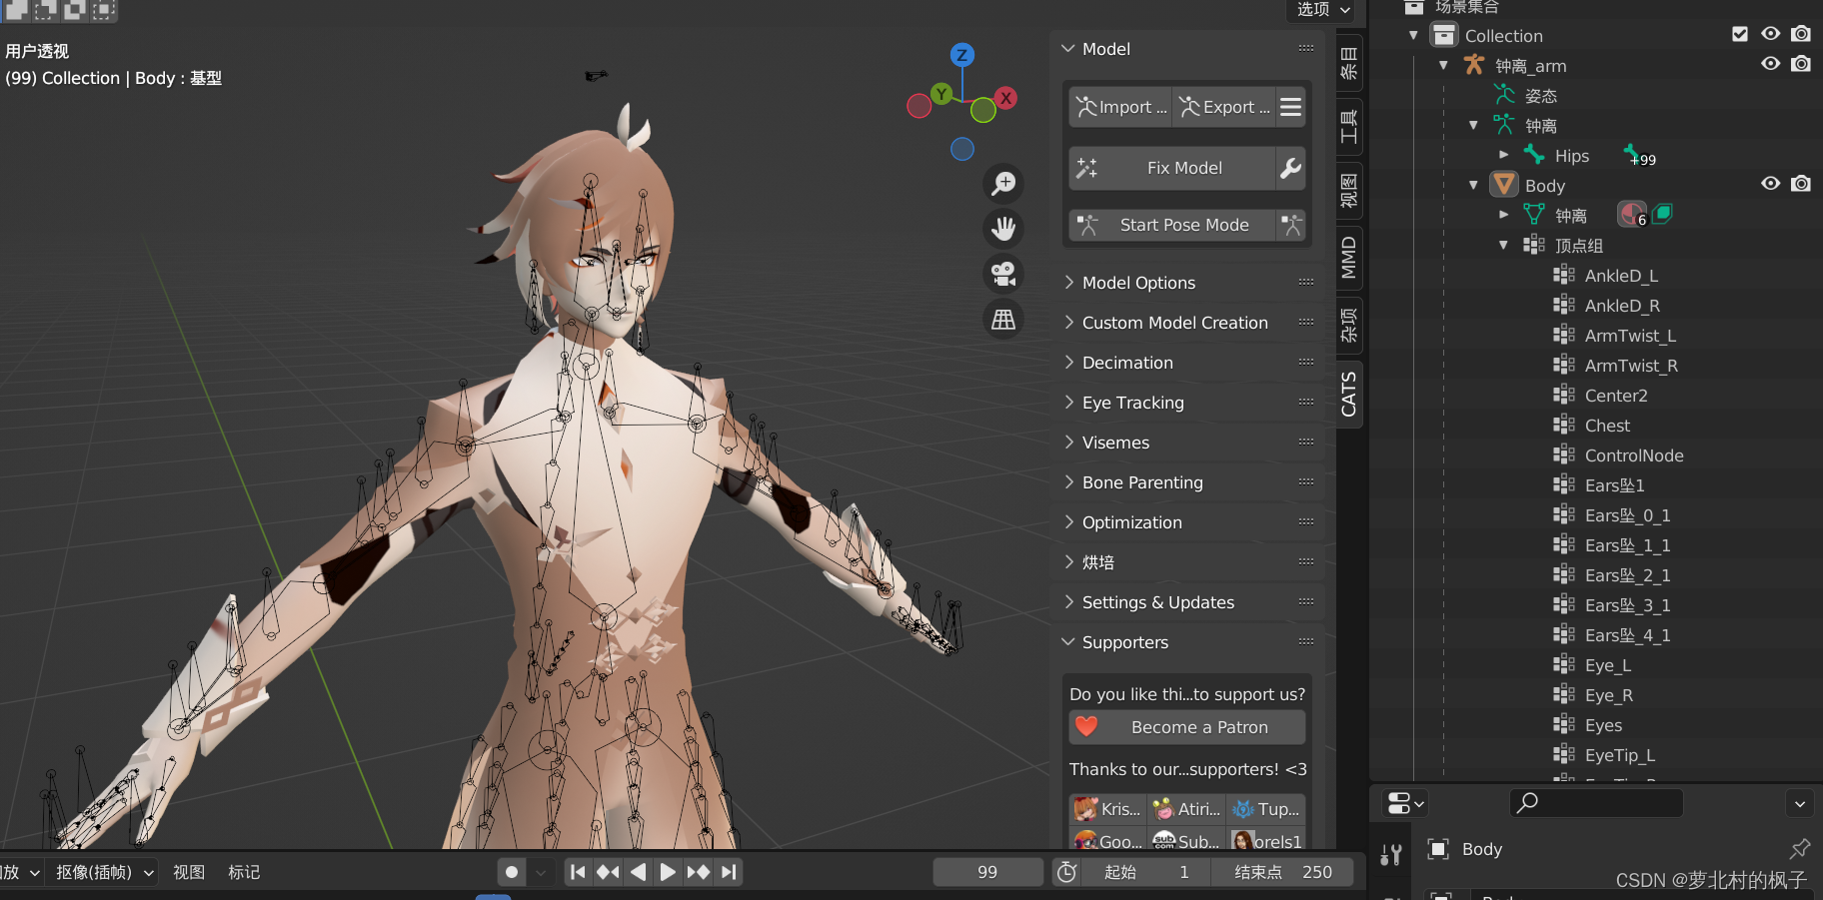This screenshot has height=900, width=1823.
Task: Click the pose icon right of Start Pose Mode
Action: (1291, 225)
